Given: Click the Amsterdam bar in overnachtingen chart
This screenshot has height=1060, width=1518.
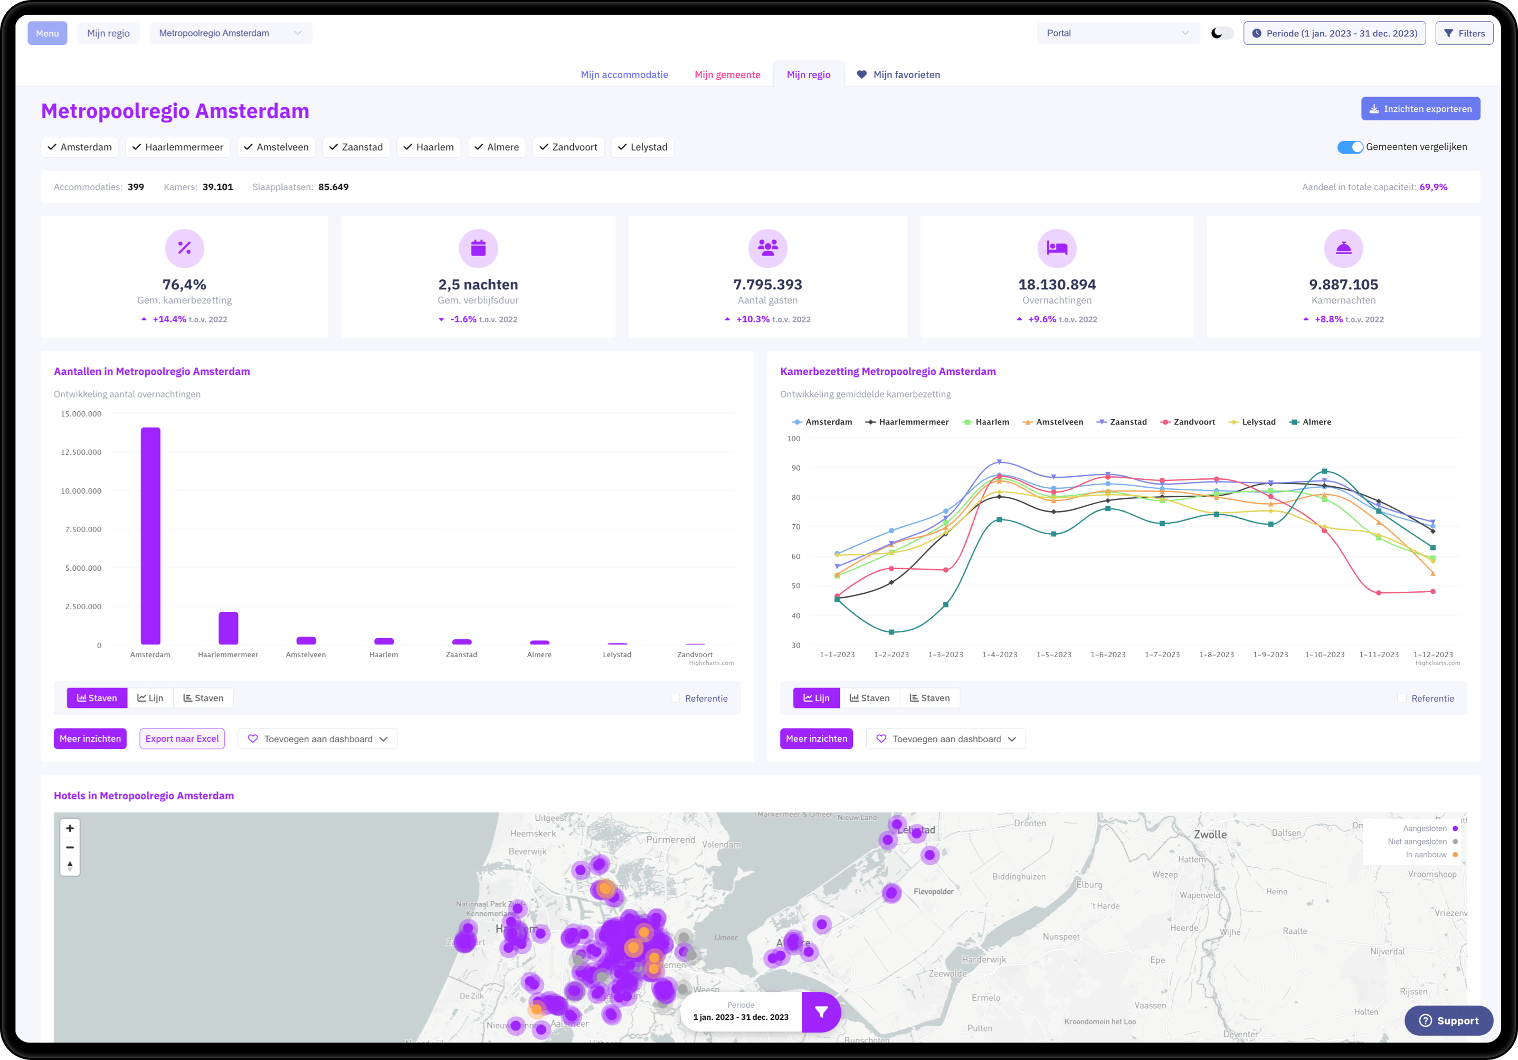Looking at the screenshot, I should (x=150, y=536).
